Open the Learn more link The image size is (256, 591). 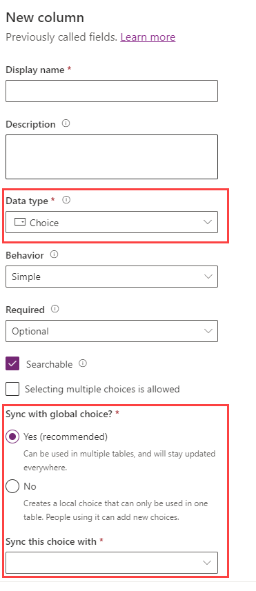148,37
